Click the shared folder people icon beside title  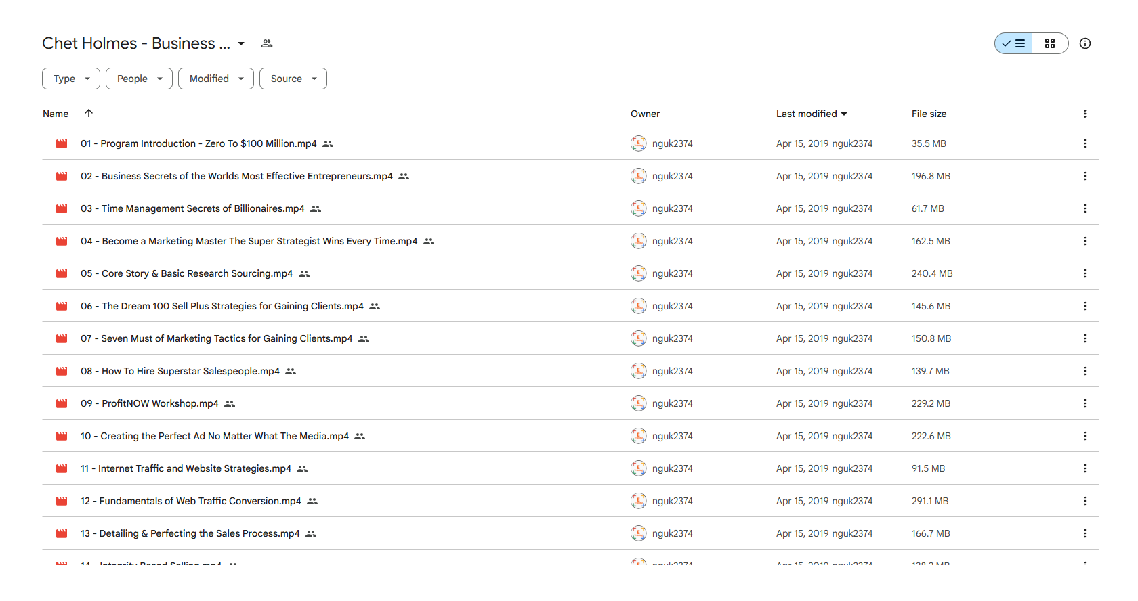pos(267,43)
